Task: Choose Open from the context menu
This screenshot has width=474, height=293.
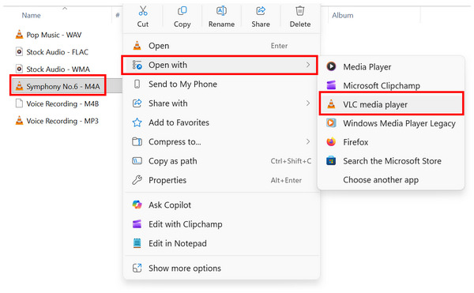Action: (x=221, y=46)
